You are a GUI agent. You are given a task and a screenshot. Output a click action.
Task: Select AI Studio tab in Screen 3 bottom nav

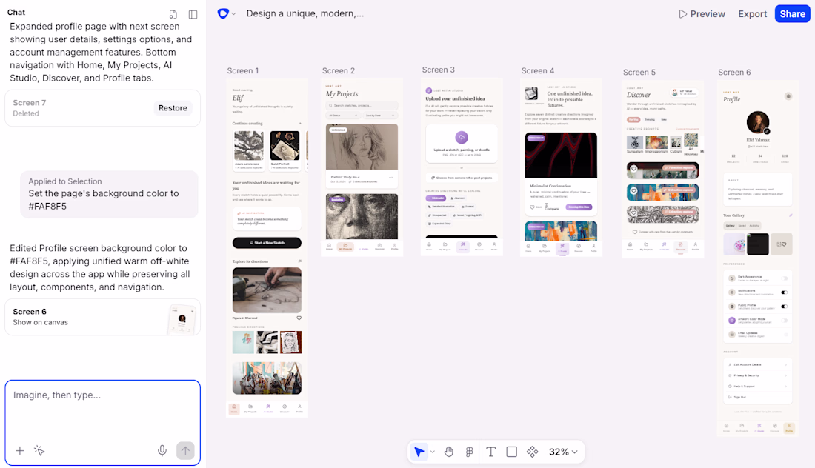point(462,247)
